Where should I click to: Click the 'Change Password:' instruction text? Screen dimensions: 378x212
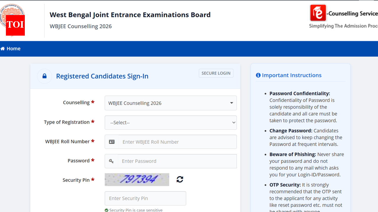point(291,131)
